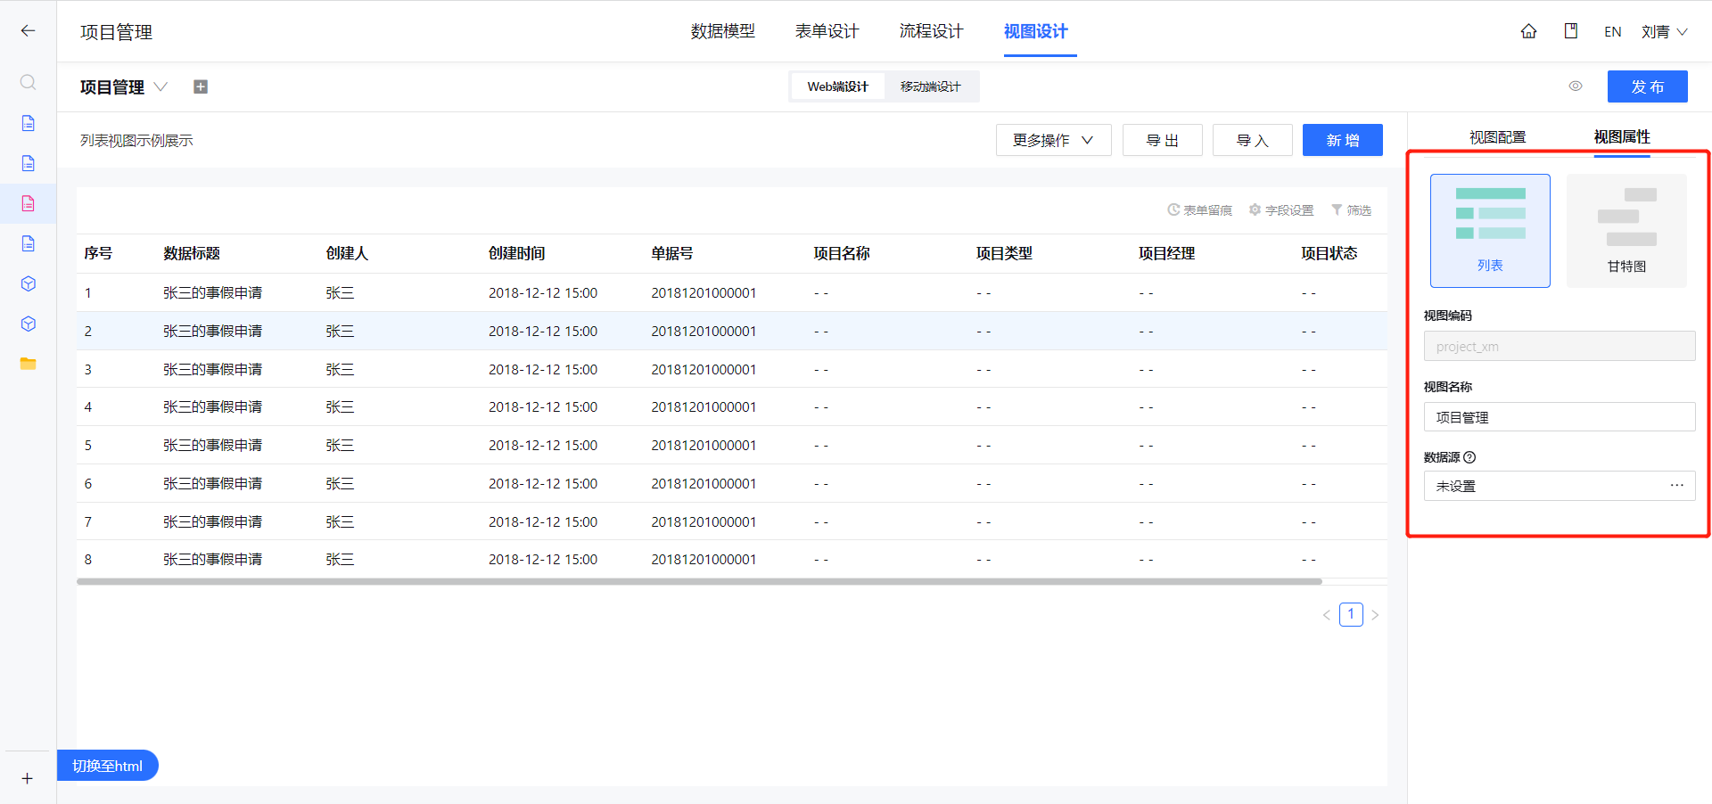The width and height of the screenshot is (1712, 804).
Task: Click the next page arrow
Action: (x=1375, y=614)
